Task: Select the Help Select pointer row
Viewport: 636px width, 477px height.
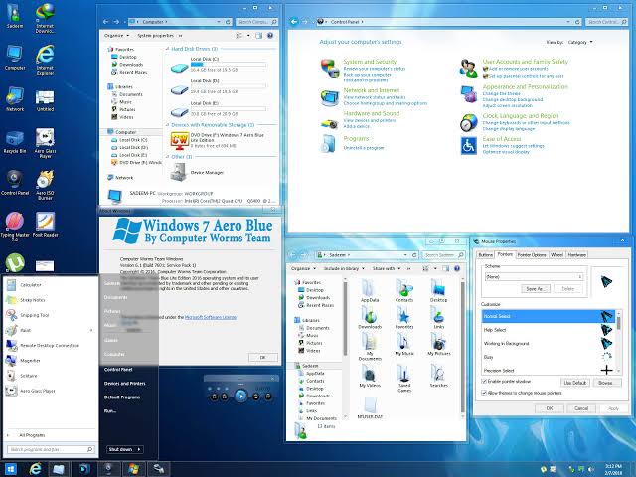Action: [x=549, y=330]
